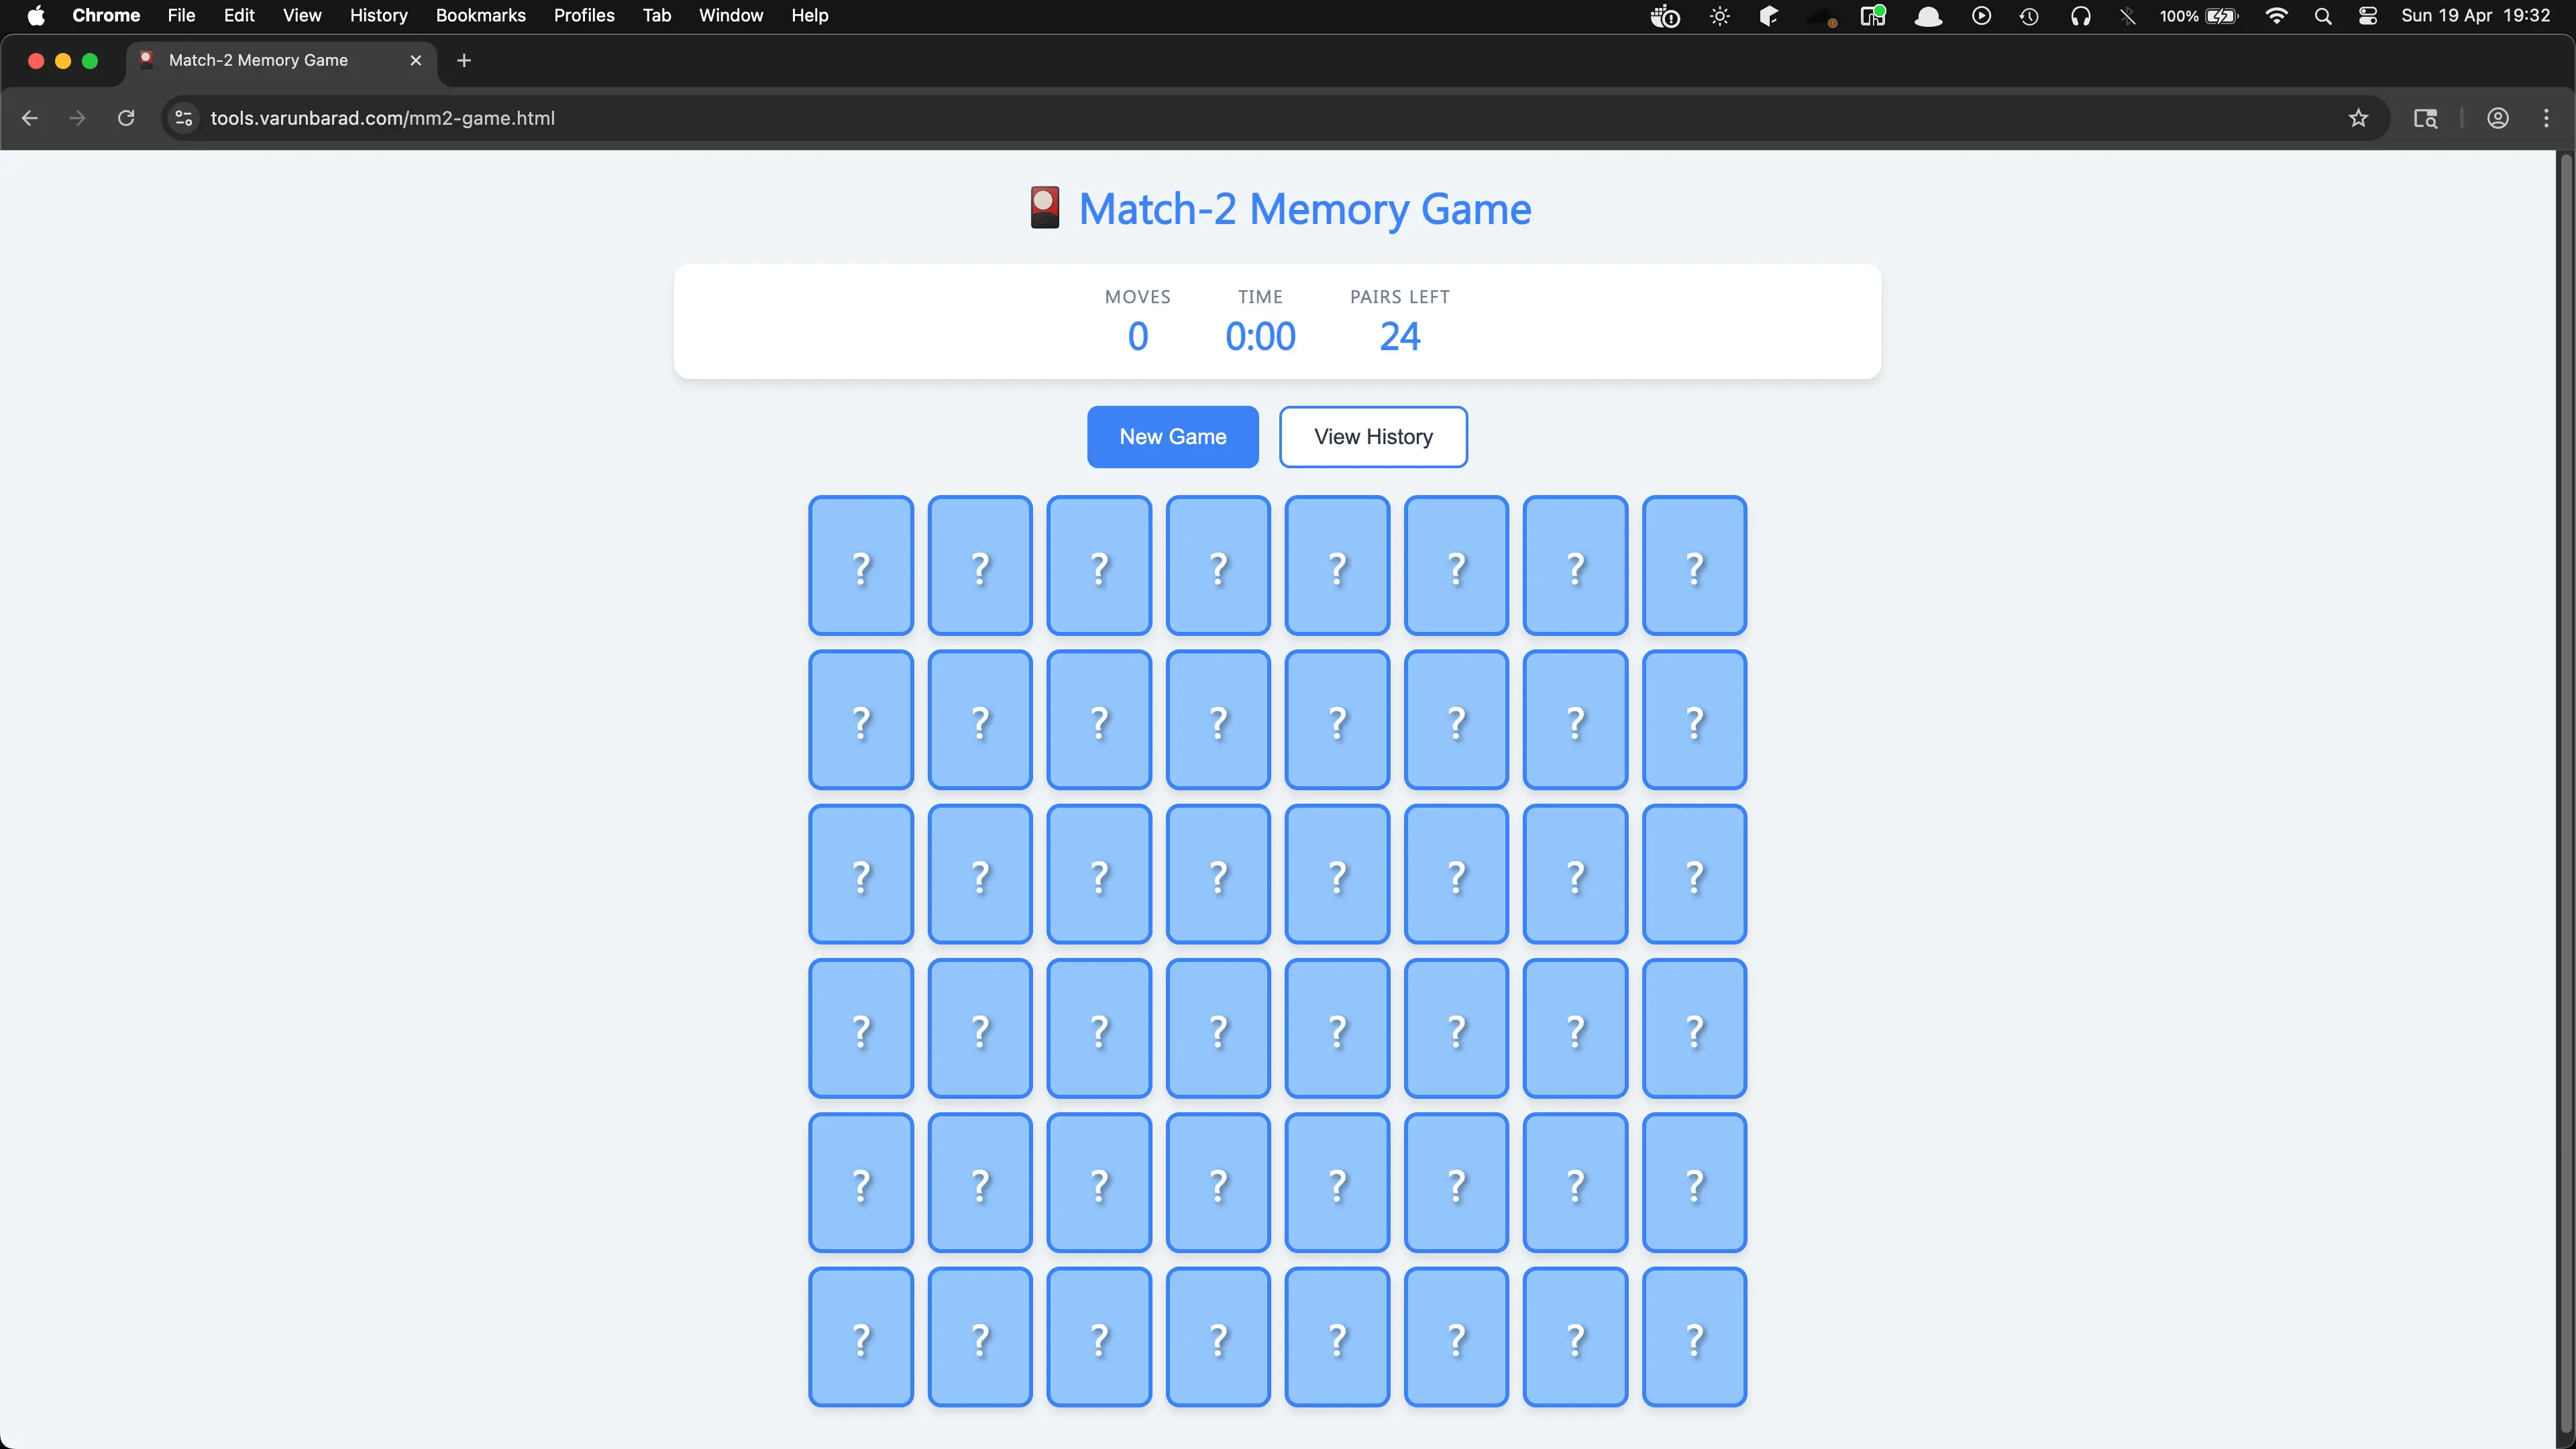Reload the current page

pos(126,118)
